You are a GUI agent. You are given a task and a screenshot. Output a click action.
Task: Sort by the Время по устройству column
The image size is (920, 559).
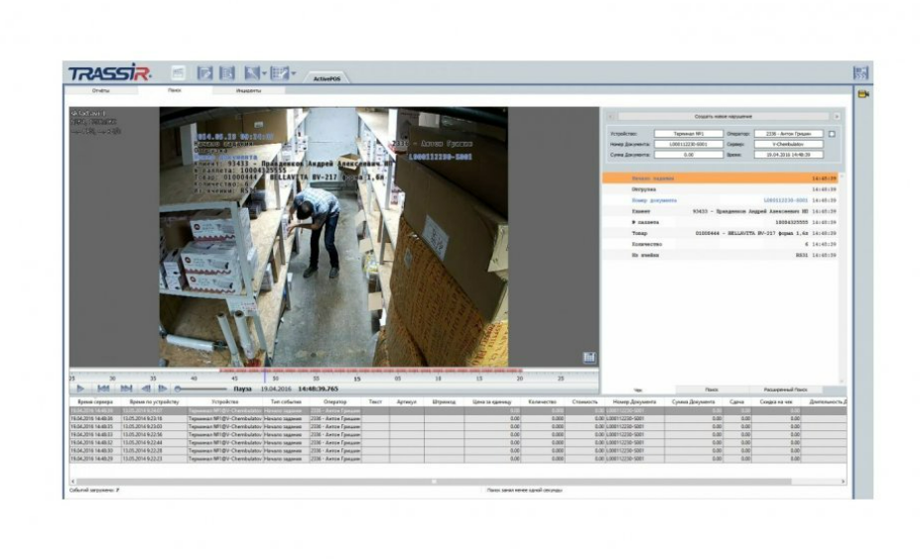pyautogui.click(x=154, y=402)
